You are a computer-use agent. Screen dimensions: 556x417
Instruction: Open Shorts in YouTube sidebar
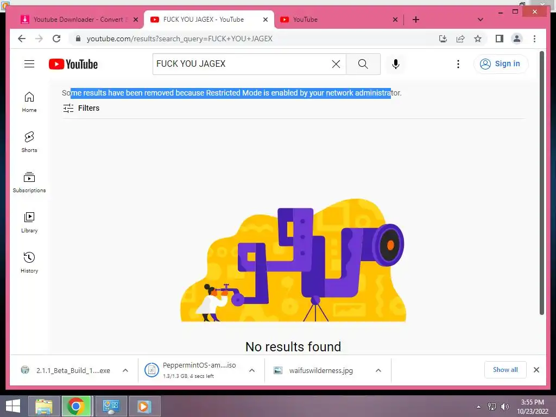click(29, 142)
